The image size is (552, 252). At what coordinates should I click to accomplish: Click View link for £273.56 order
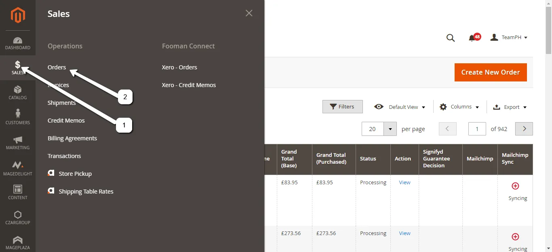pyautogui.click(x=405, y=233)
